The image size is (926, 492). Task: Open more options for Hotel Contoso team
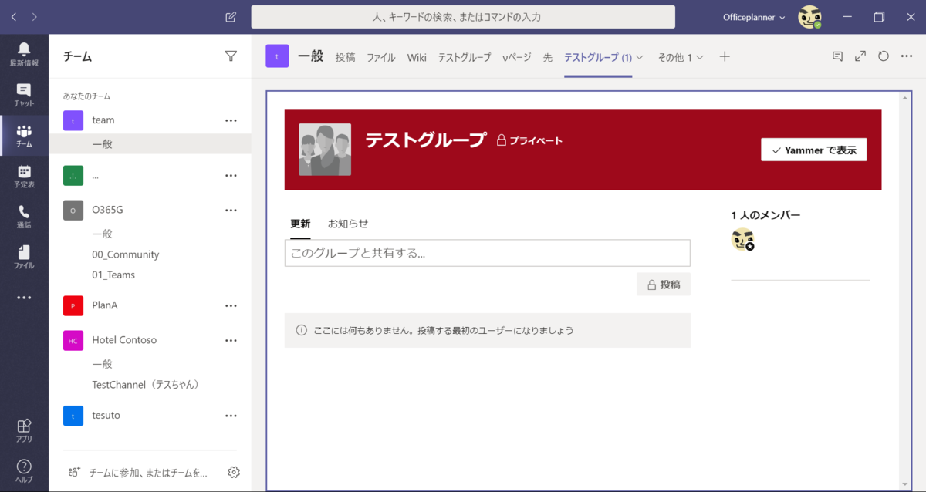(231, 340)
